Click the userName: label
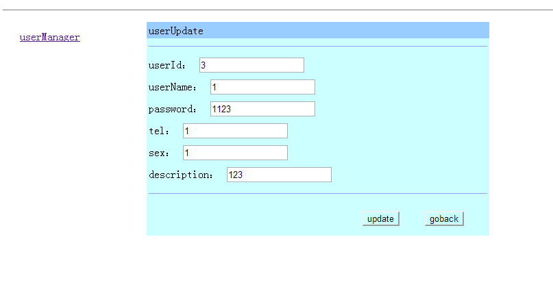 point(173,88)
